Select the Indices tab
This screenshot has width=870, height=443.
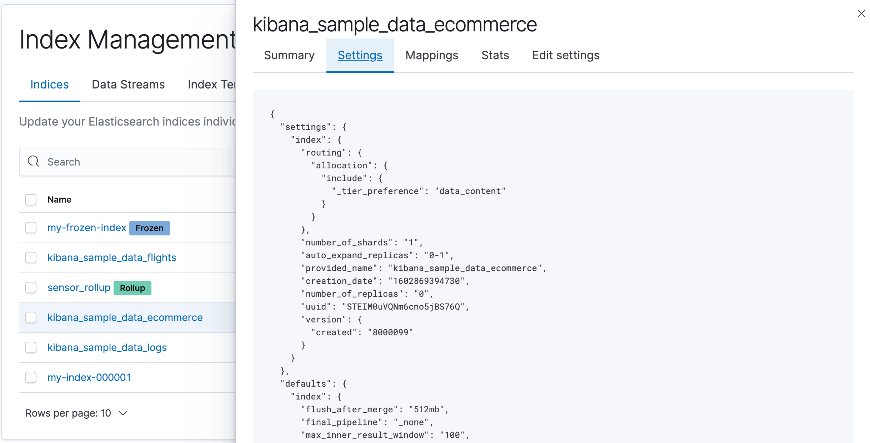[x=49, y=85]
